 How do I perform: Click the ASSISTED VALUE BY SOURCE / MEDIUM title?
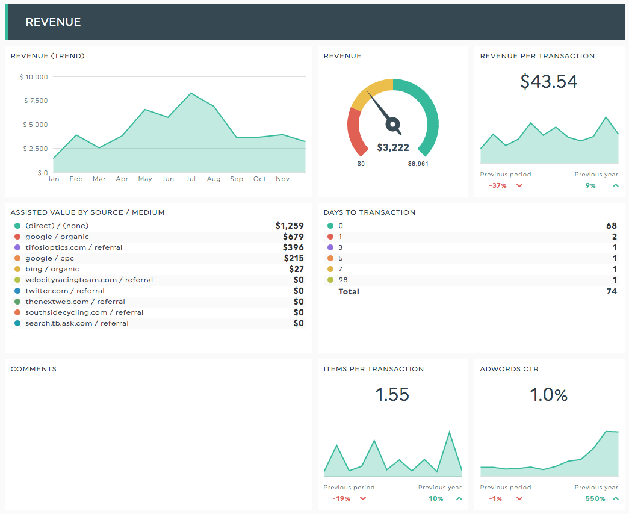tap(87, 212)
